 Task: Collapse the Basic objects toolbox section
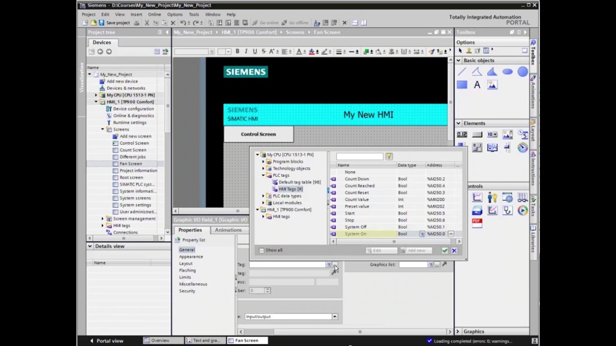[458, 61]
